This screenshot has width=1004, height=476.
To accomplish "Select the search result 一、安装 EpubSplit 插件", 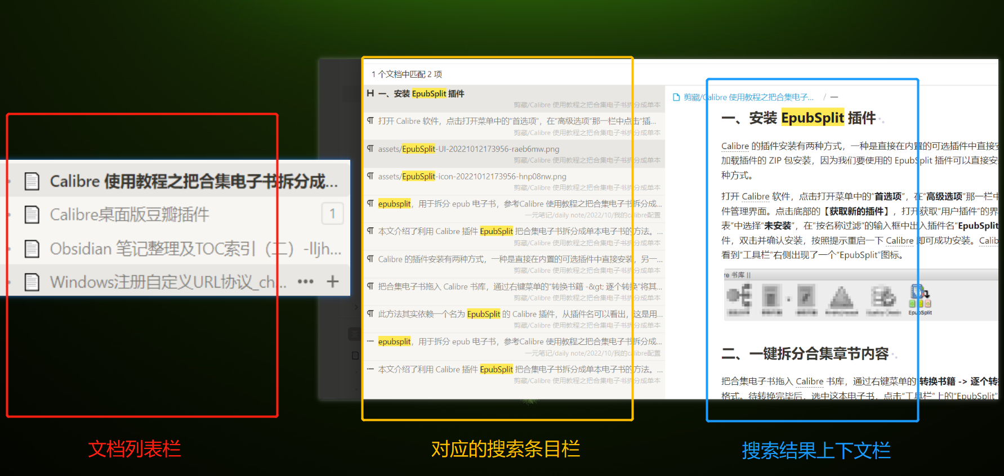I will point(514,98).
